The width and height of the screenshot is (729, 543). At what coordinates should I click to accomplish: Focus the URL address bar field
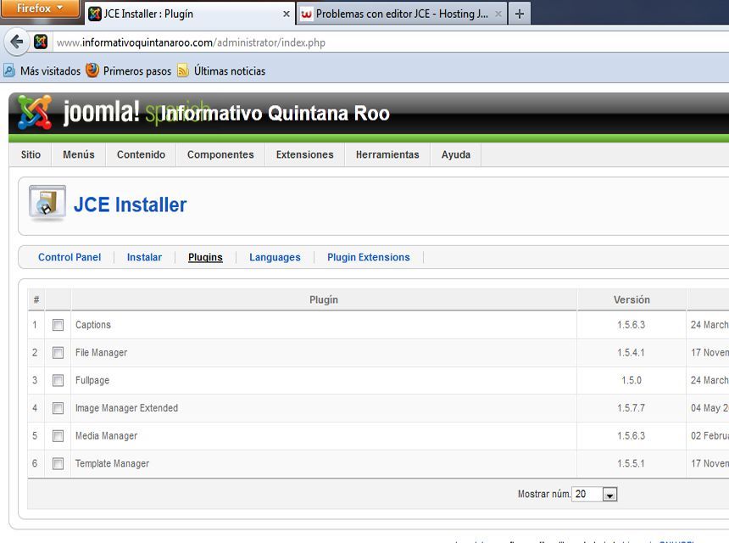point(391,42)
